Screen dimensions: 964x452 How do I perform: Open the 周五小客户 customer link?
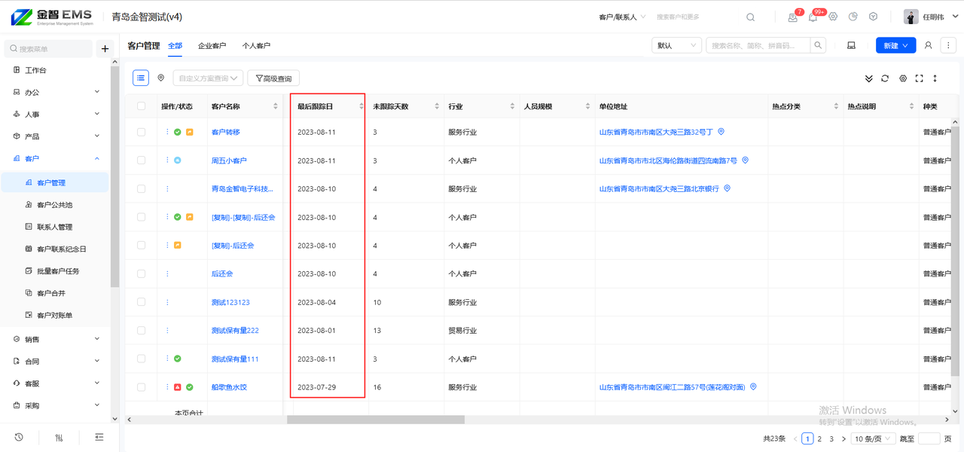[x=229, y=160]
